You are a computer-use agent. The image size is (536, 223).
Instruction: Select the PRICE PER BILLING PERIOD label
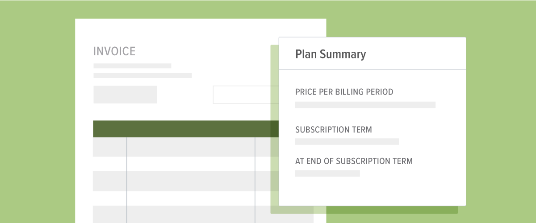(x=344, y=92)
